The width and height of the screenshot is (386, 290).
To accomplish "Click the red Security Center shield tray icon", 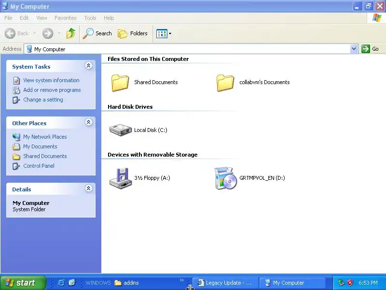I will (350, 283).
